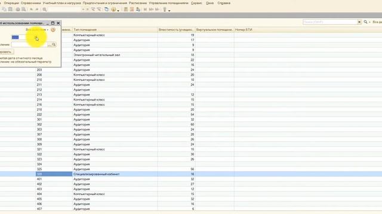Click the main toolbar search text box
This screenshot has height=214, width=382.
64,10
